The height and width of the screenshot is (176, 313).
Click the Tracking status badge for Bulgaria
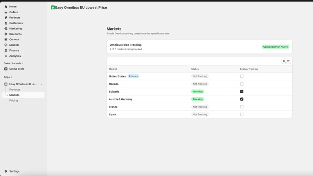[198, 92]
